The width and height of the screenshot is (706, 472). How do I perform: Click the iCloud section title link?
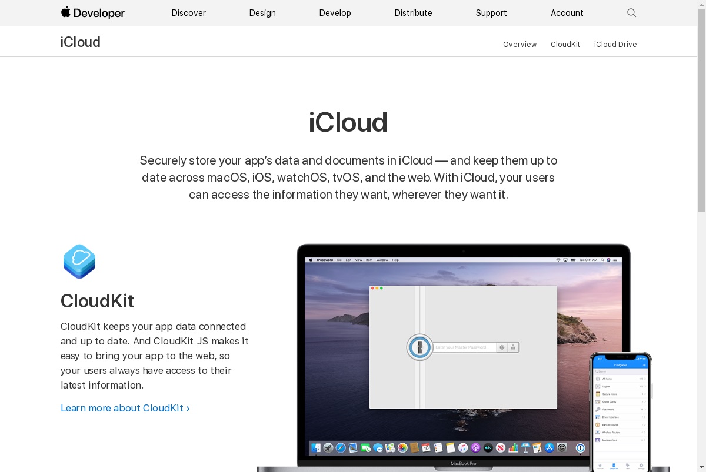(81, 42)
